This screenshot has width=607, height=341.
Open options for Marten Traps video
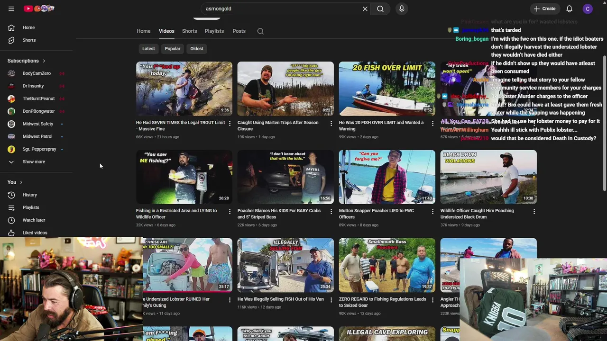331,123
